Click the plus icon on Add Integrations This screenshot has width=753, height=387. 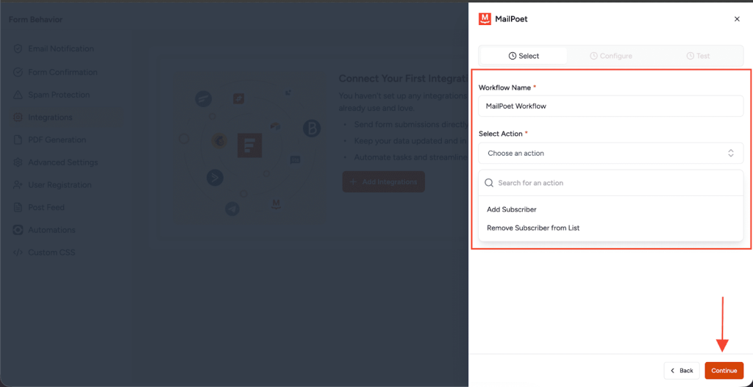(354, 182)
